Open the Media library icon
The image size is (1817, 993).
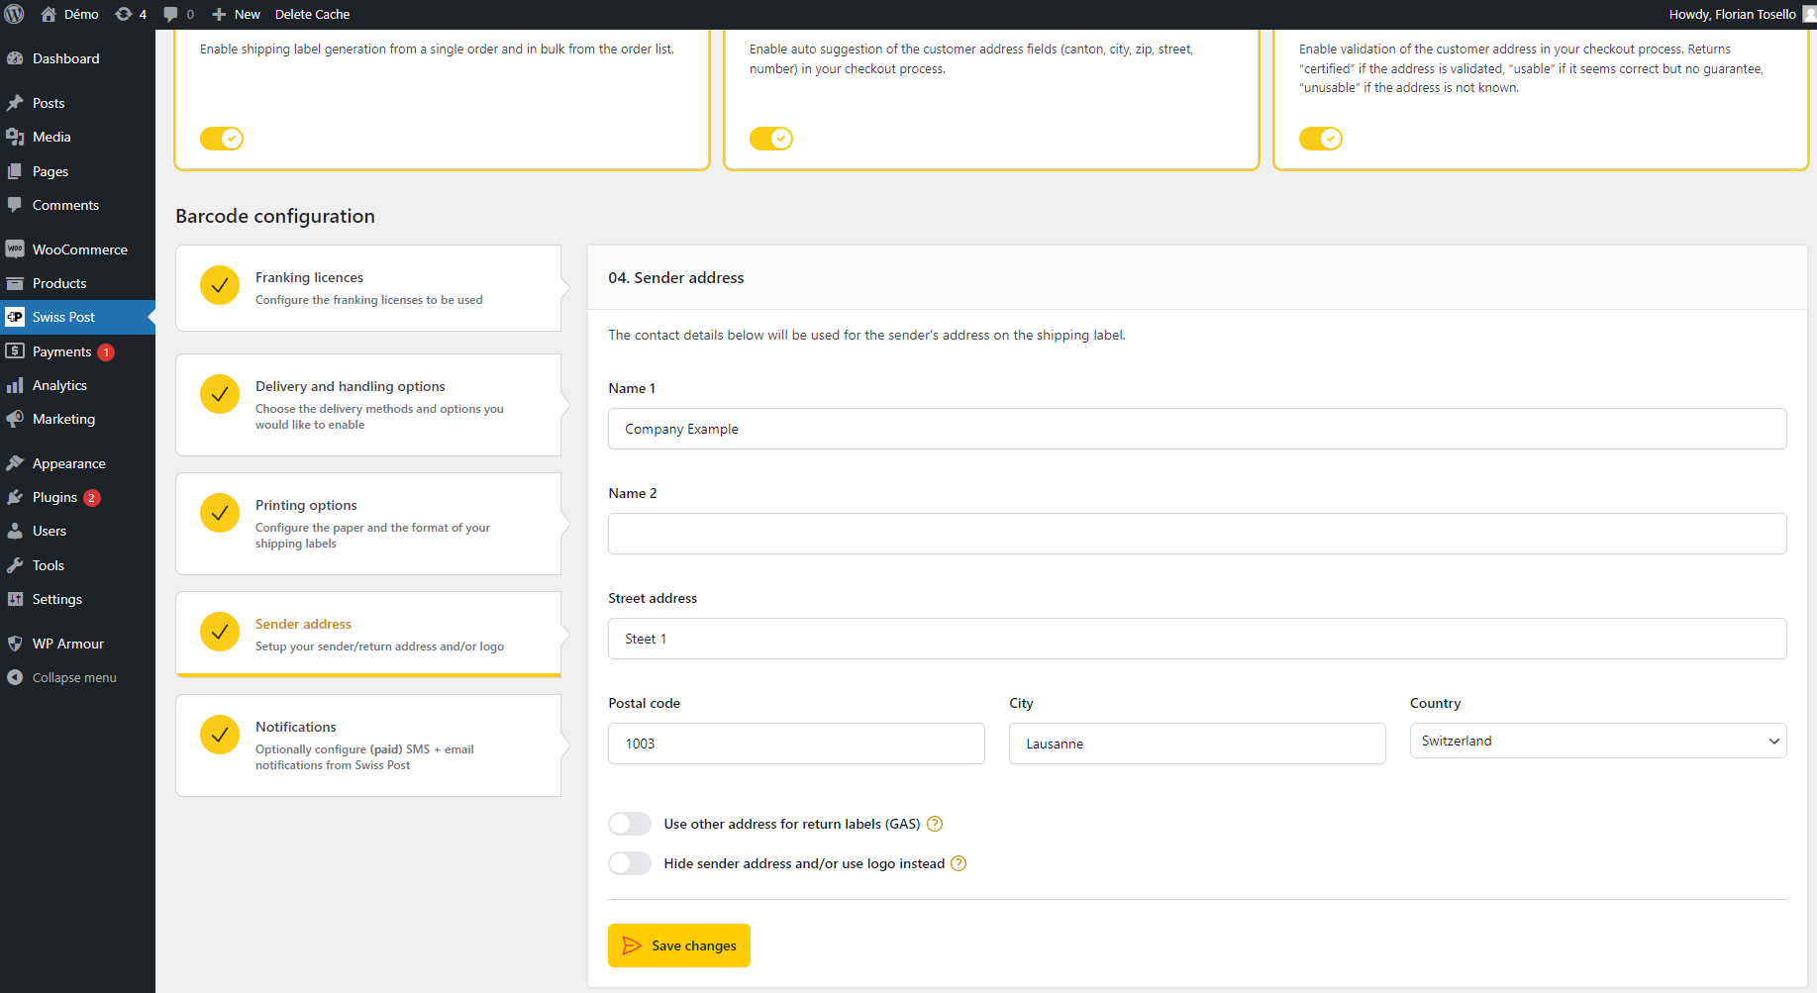click(x=16, y=137)
